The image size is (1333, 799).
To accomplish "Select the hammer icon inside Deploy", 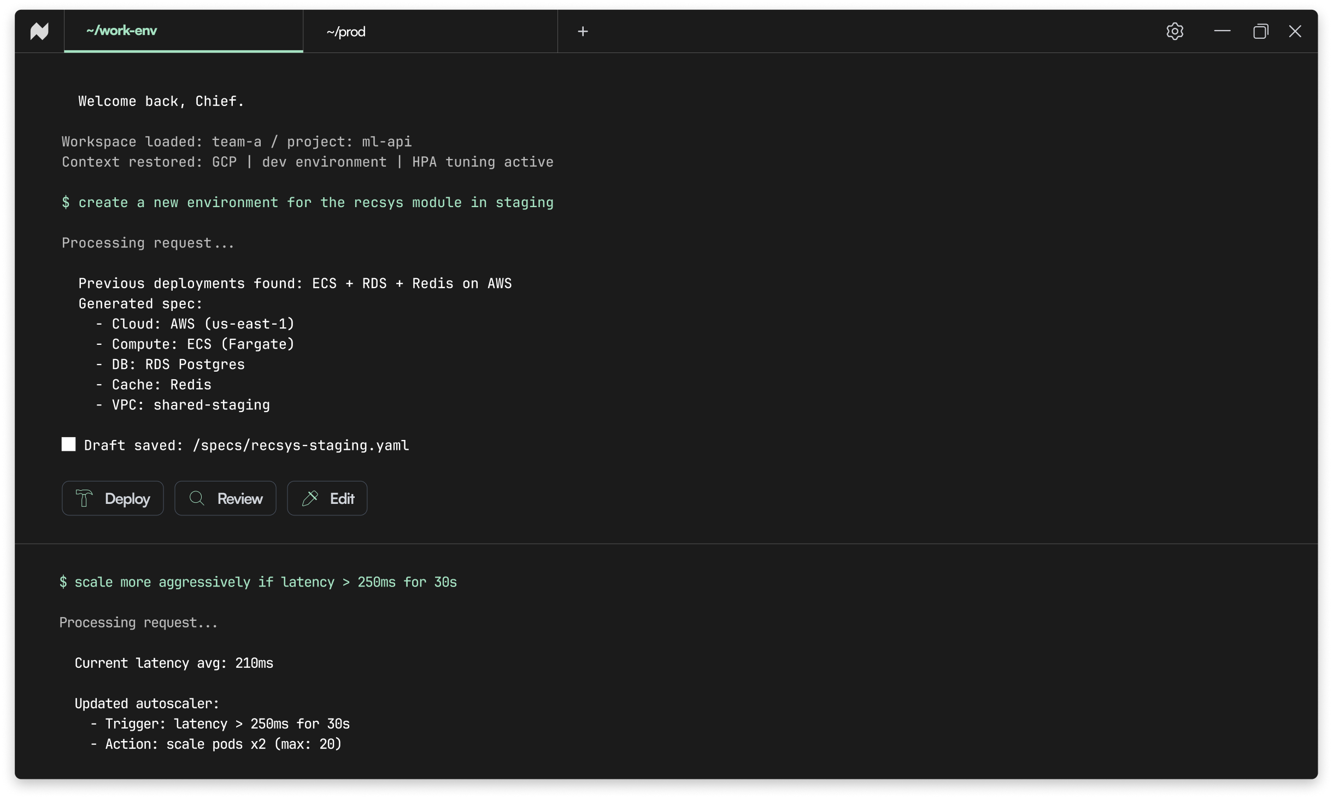I will point(85,498).
